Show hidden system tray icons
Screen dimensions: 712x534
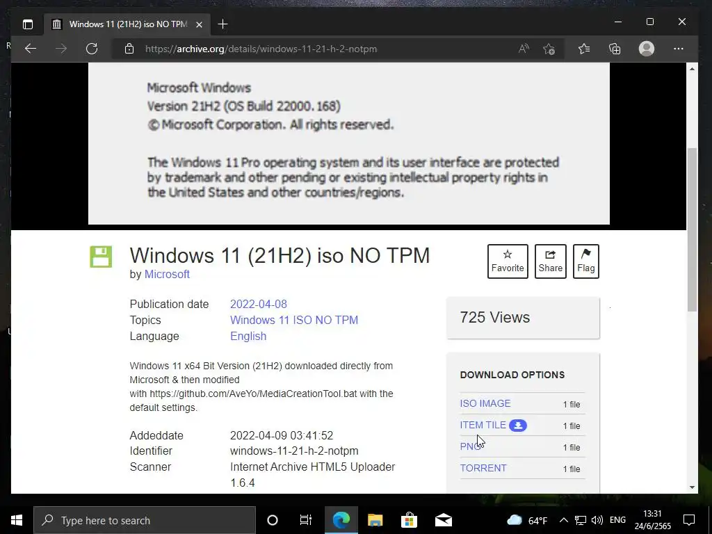click(563, 520)
